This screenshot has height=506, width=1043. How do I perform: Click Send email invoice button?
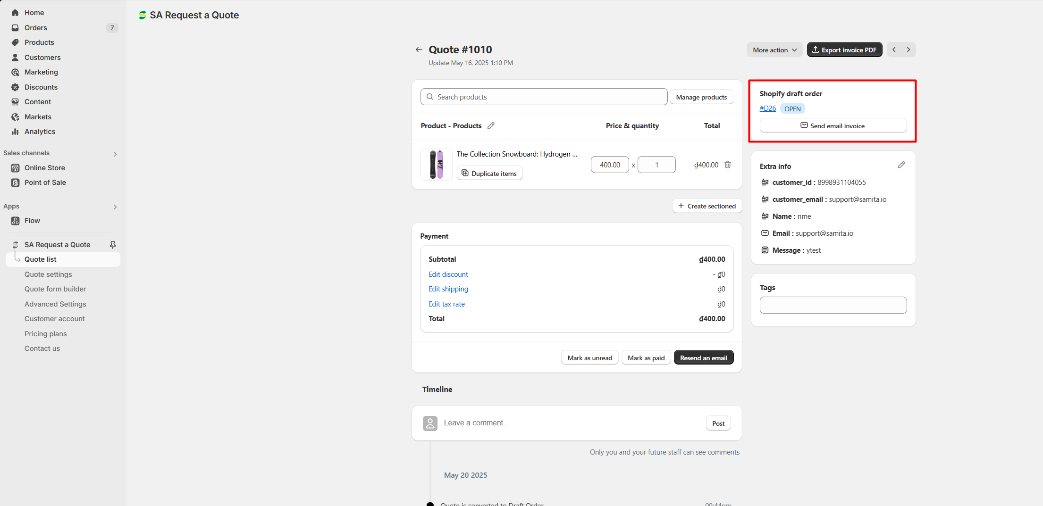coord(833,126)
